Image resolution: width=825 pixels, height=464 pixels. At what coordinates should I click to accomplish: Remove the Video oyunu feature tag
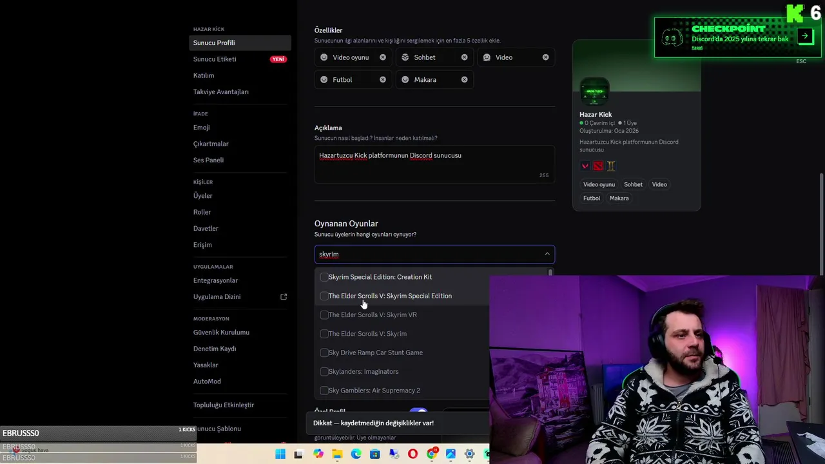383,57
